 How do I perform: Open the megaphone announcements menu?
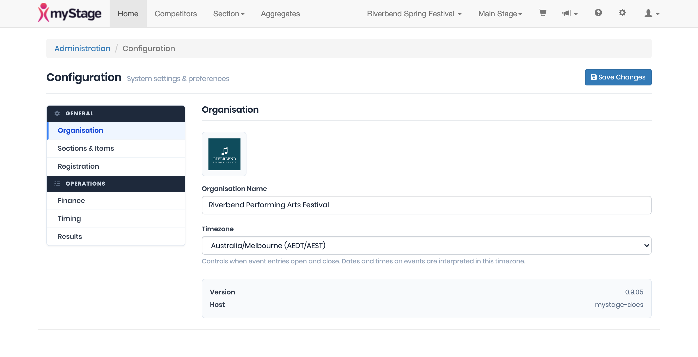(x=570, y=13)
